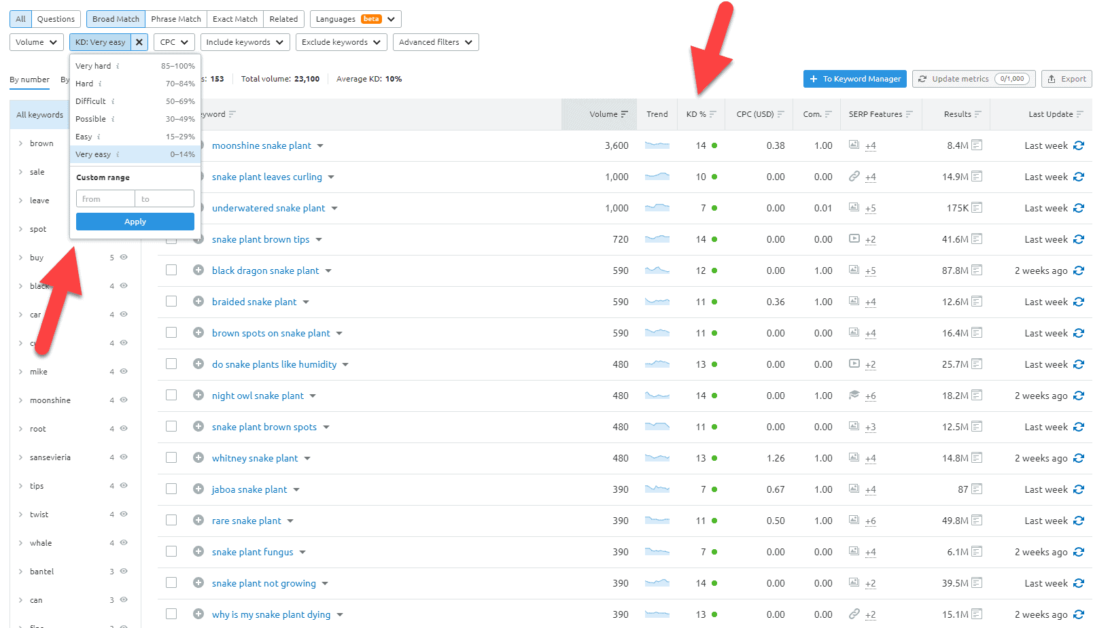1110x628 pixels.
Task: Add braided snake plant via plus icon
Action: point(198,301)
